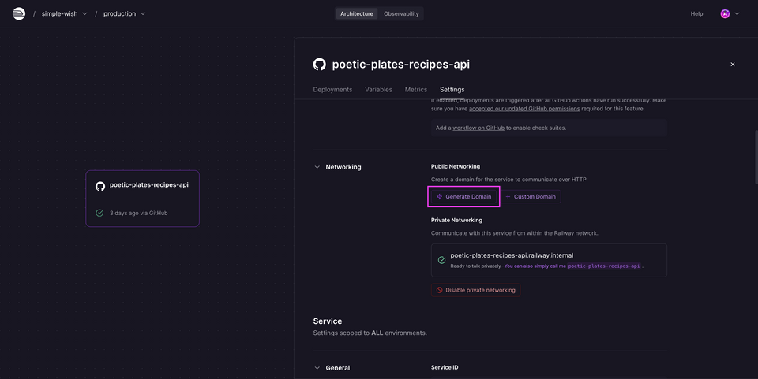Click the Public Networking heading
This screenshot has width=758, height=379.
(x=456, y=166)
